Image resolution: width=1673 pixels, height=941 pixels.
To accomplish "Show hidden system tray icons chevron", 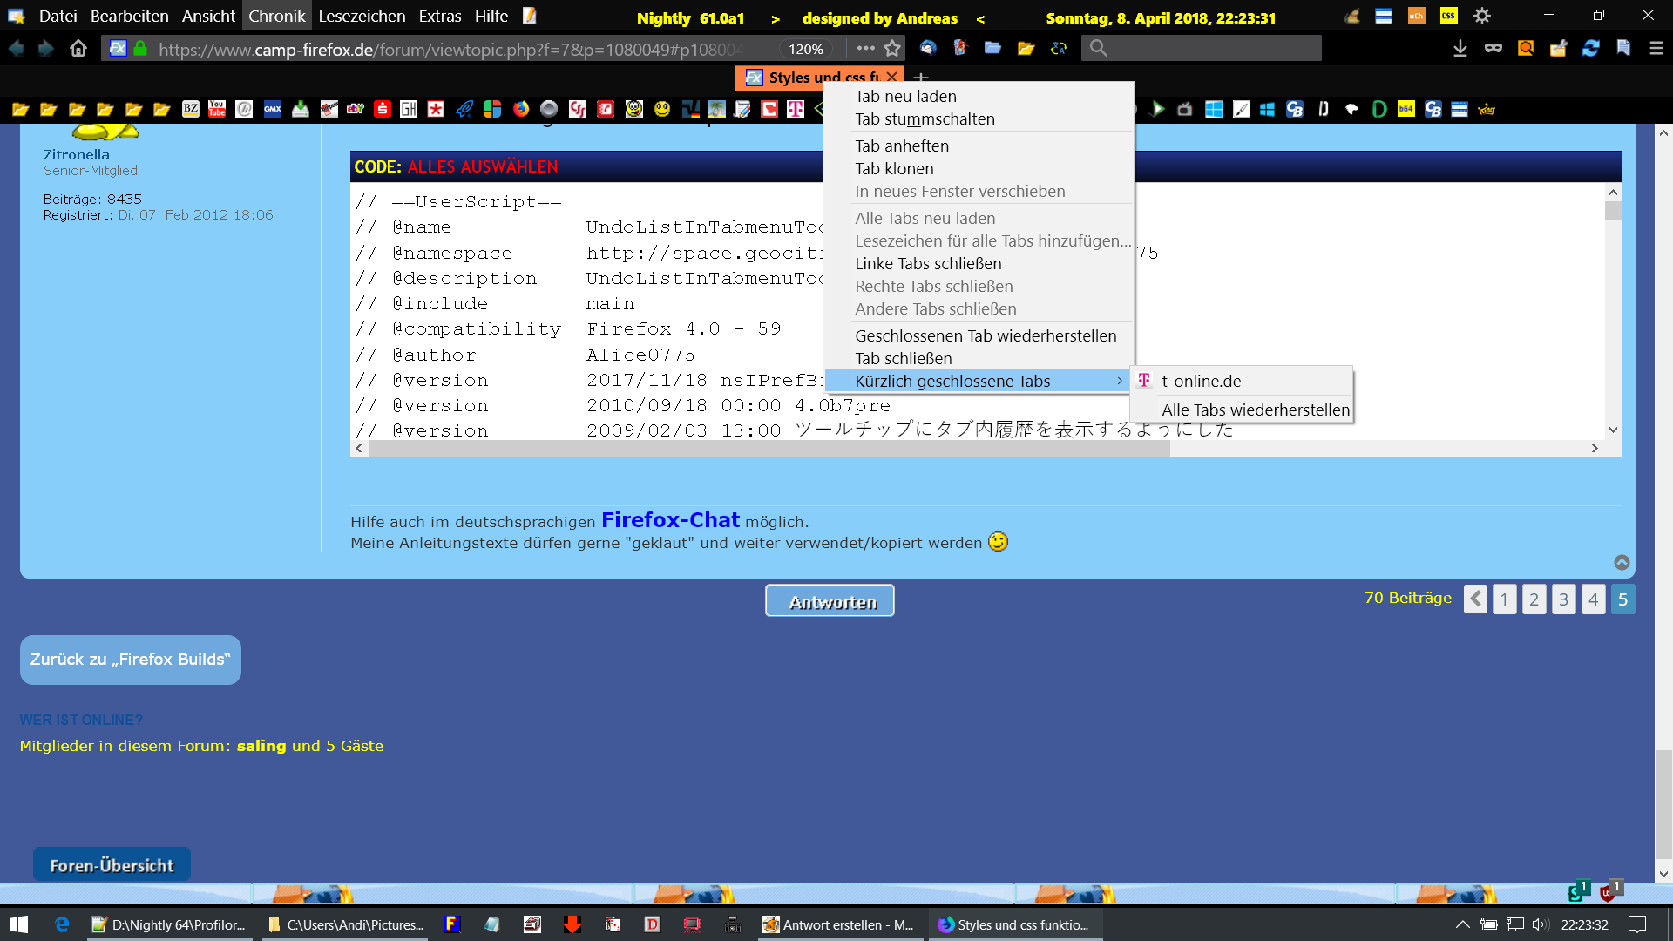I will 1462,924.
